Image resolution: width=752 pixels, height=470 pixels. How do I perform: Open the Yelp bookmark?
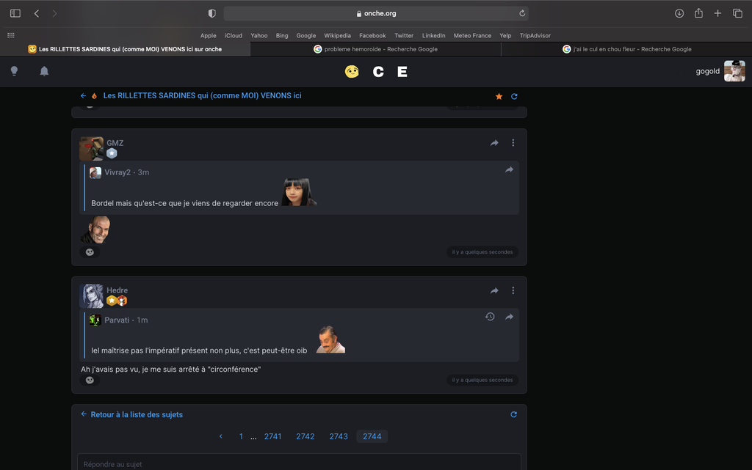point(505,35)
